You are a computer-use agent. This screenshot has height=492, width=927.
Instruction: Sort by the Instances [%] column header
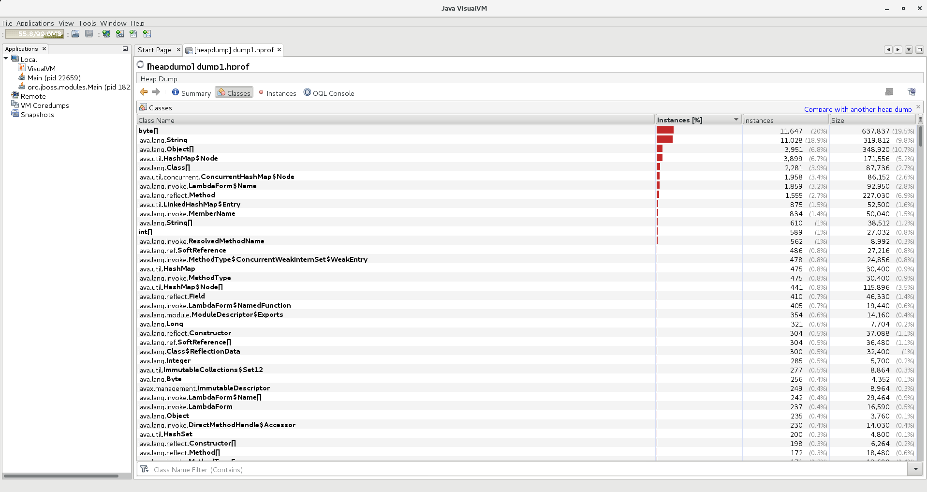[x=698, y=120]
